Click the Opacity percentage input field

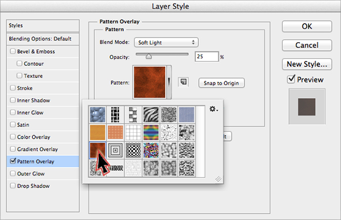coord(206,57)
